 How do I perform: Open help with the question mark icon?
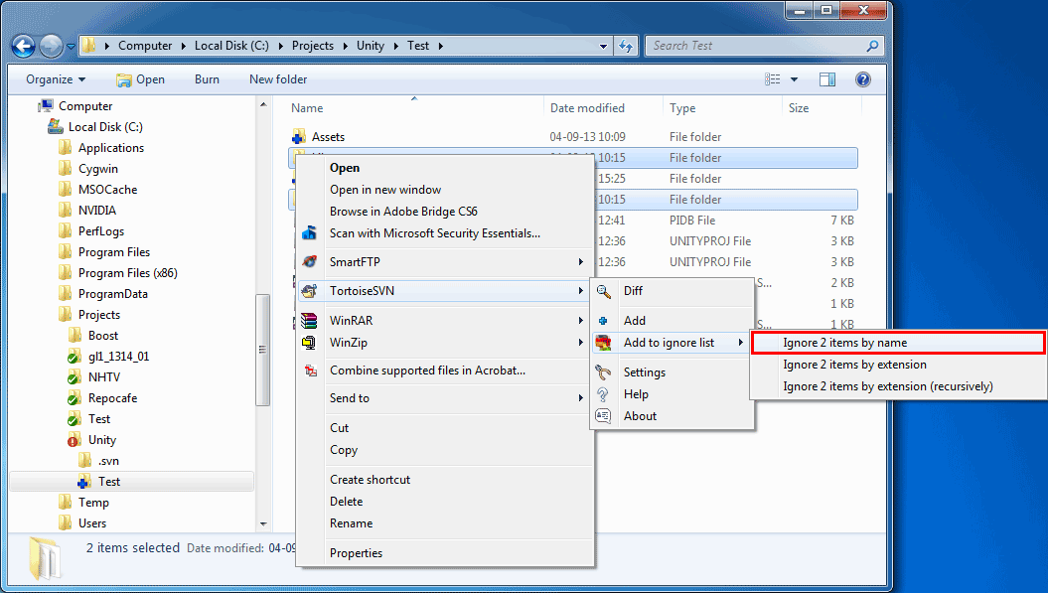pos(863,78)
